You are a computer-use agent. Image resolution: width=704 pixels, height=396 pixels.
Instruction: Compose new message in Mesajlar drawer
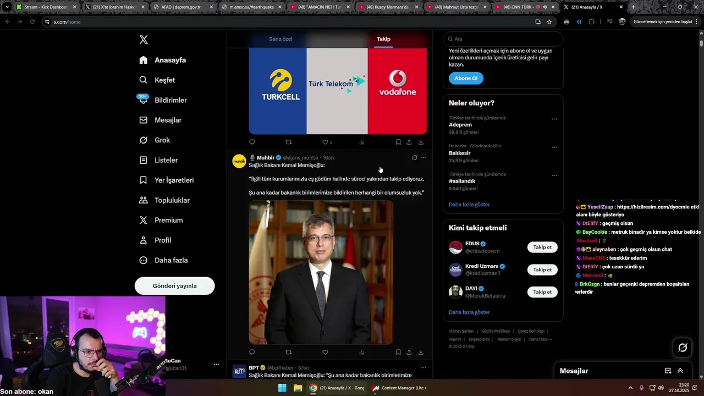668,371
